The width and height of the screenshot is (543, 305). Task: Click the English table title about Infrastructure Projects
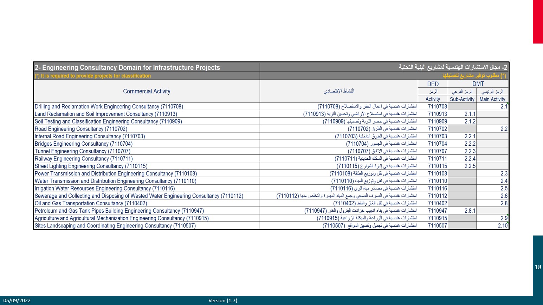coord(127,67)
